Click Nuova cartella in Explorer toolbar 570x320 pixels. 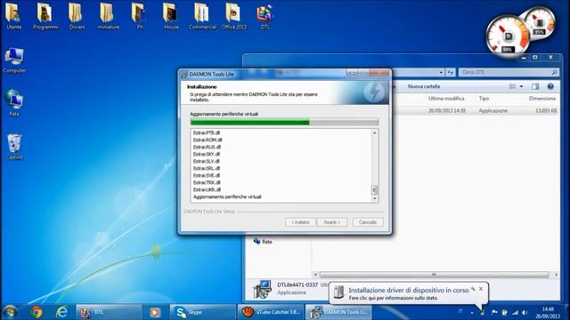[424, 86]
